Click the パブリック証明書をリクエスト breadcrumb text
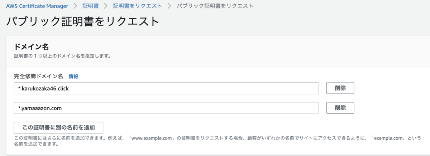430x156 pixels. tap(215, 6)
